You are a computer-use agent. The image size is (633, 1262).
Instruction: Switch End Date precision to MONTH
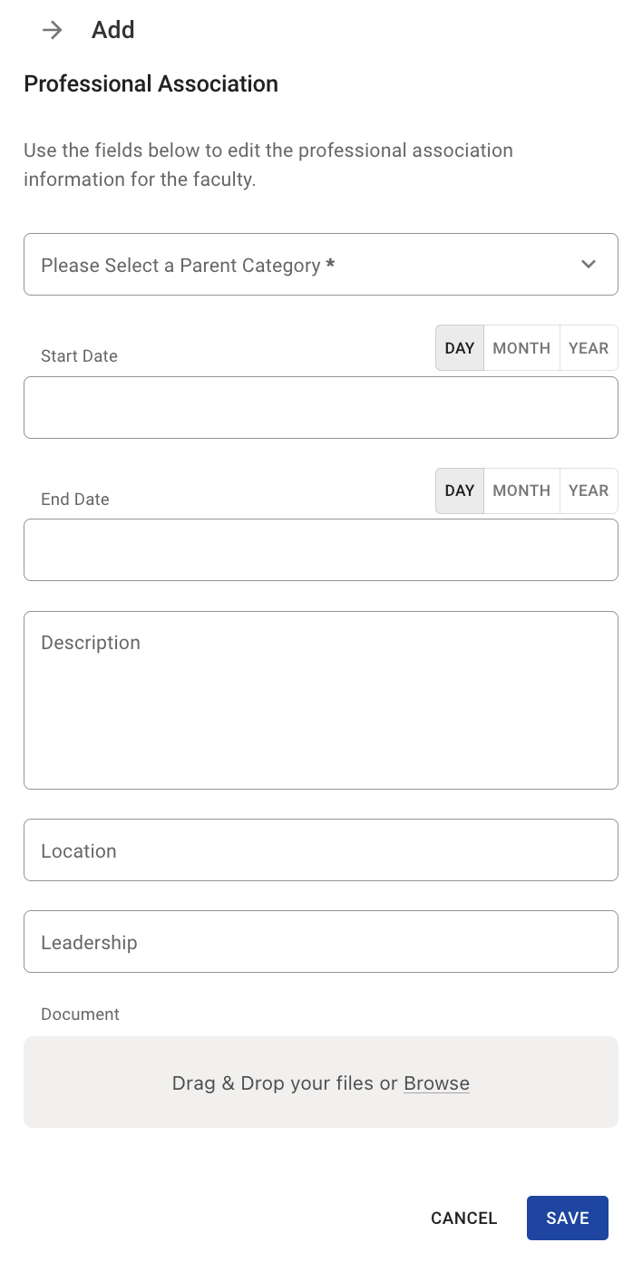tap(521, 490)
